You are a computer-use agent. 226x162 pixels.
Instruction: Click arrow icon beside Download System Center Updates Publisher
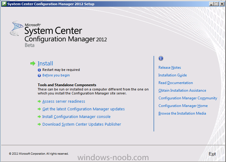click(39, 124)
